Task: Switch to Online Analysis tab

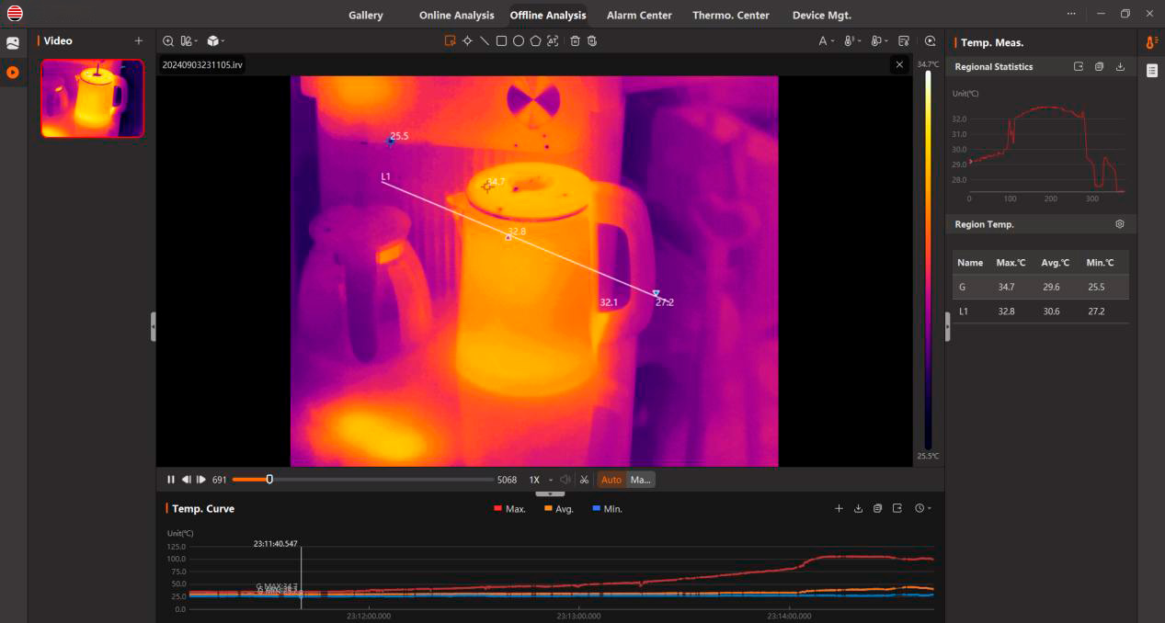Action: click(456, 15)
